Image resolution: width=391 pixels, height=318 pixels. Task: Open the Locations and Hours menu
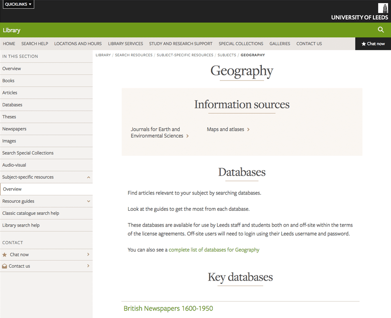[78, 43]
